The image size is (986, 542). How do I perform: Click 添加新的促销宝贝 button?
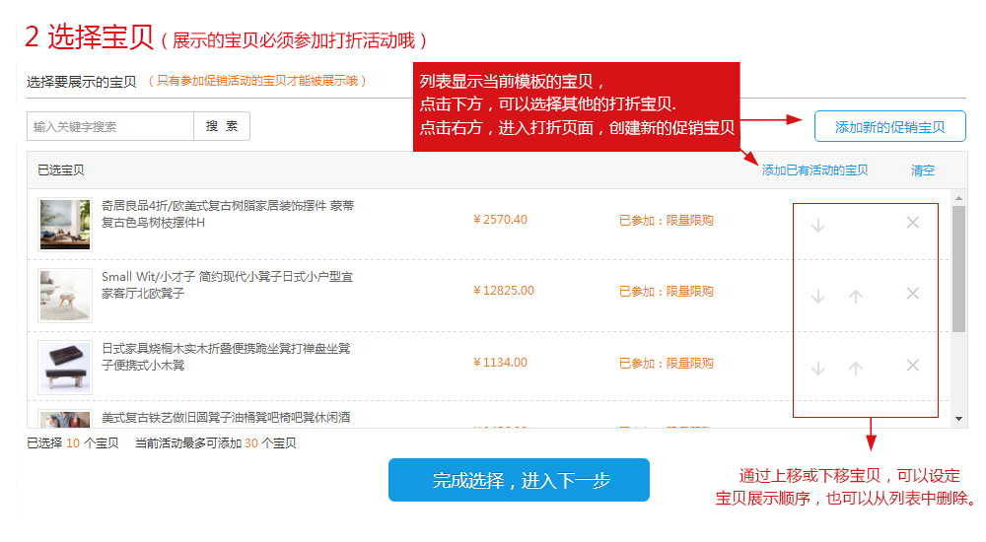(x=889, y=126)
